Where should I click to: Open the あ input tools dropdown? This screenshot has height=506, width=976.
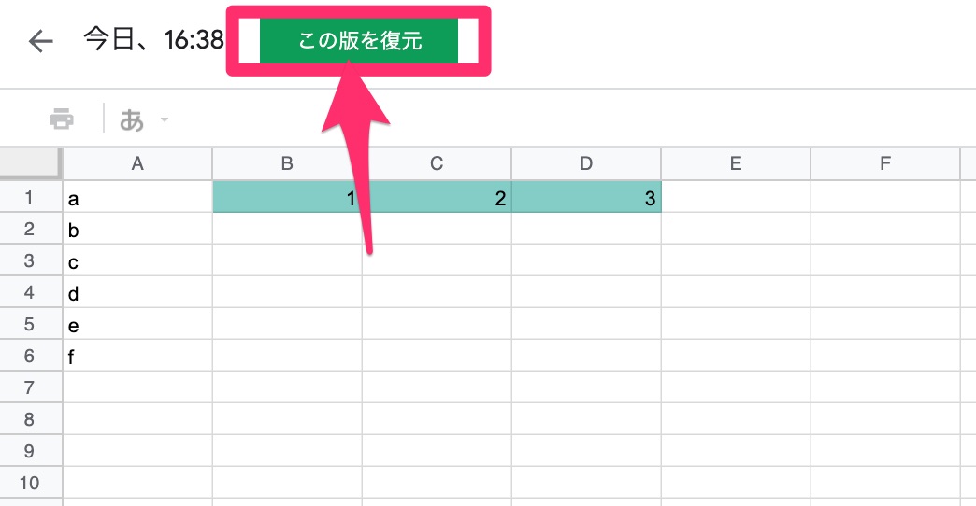pyautogui.click(x=143, y=119)
